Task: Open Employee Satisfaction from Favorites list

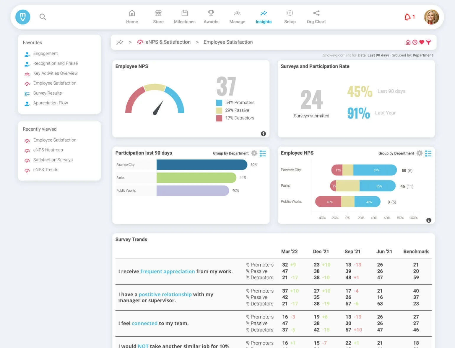Action: [x=55, y=83]
